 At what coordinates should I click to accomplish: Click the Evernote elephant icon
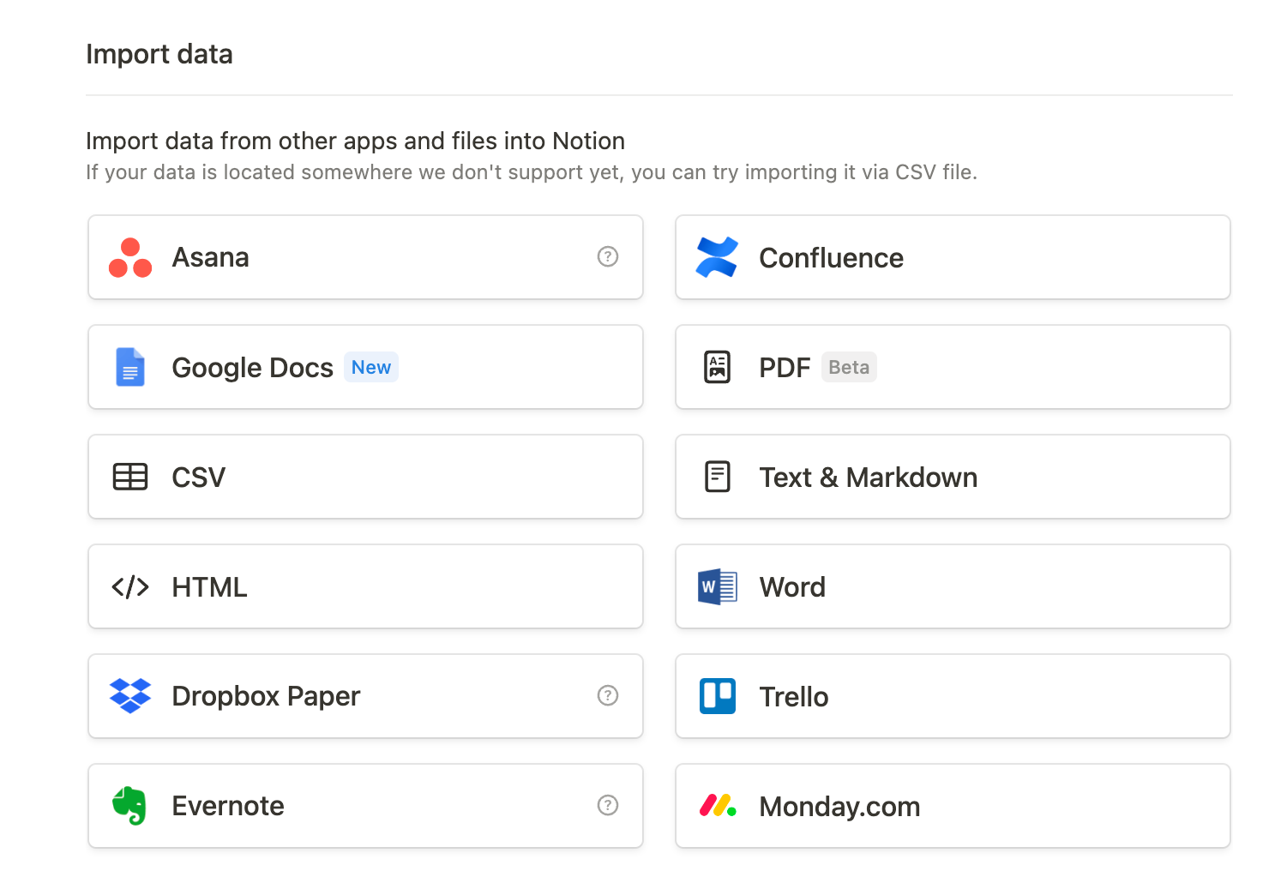[130, 806]
